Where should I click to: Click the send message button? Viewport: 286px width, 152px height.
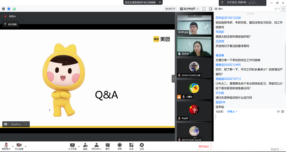coord(275,149)
